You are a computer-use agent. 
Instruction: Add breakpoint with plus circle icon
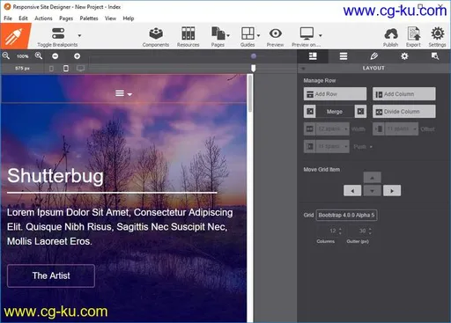click(x=77, y=56)
